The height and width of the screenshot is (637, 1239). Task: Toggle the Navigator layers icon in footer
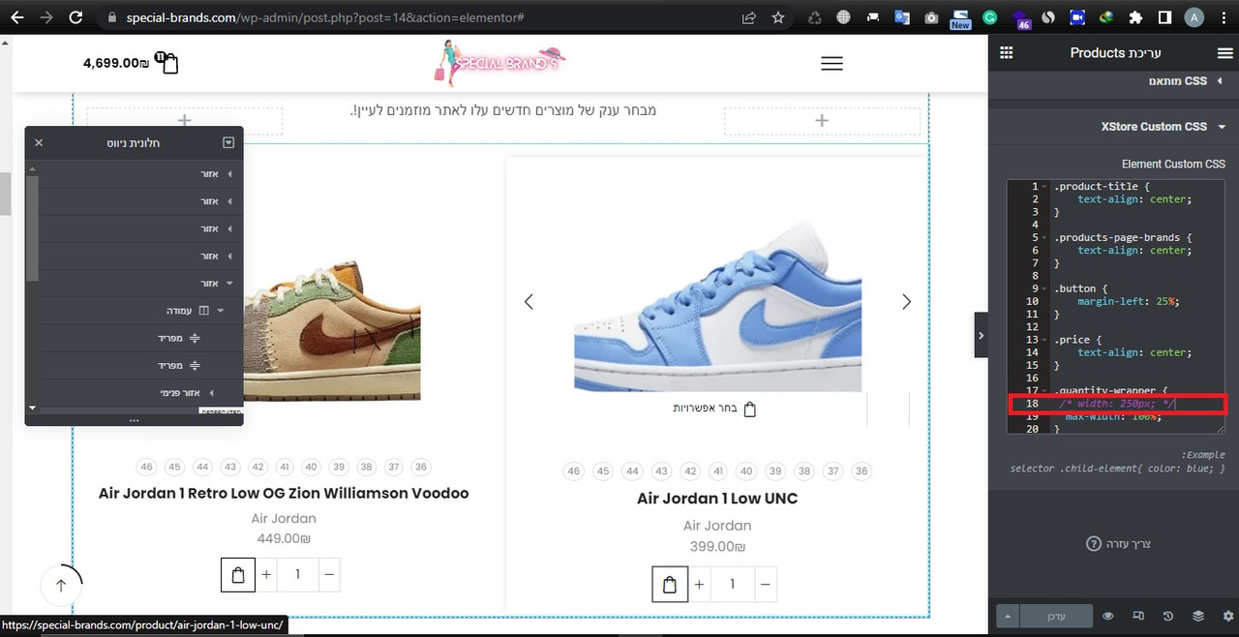point(1198,616)
